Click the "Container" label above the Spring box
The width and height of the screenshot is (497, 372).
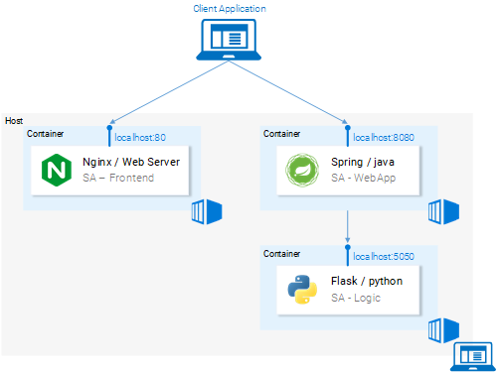tap(281, 134)
